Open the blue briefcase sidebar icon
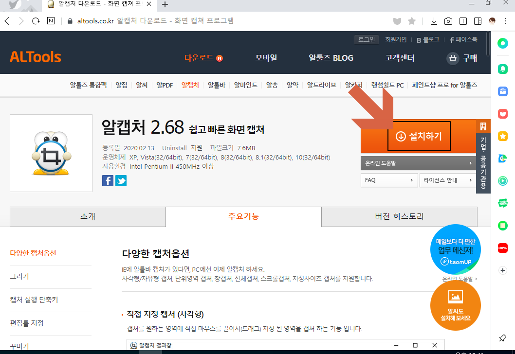This screenshot has height=354, width=515. click(502, 91)
